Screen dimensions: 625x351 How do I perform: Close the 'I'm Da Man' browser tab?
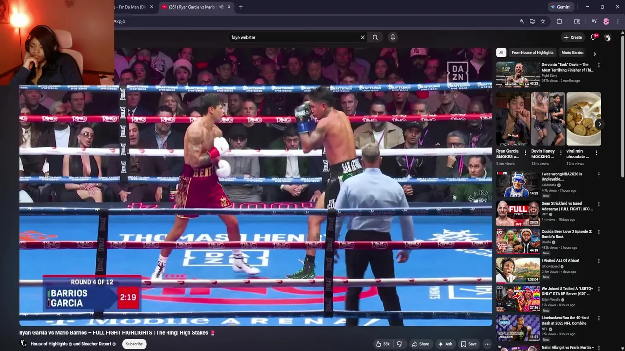151,7
